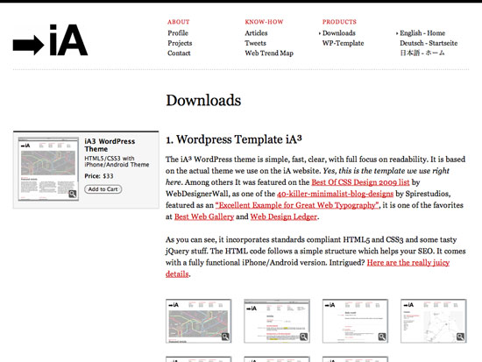This screenshot has height=362, width=482.
Task: Switch to Deutsch - Startseite
Action: 429,43
